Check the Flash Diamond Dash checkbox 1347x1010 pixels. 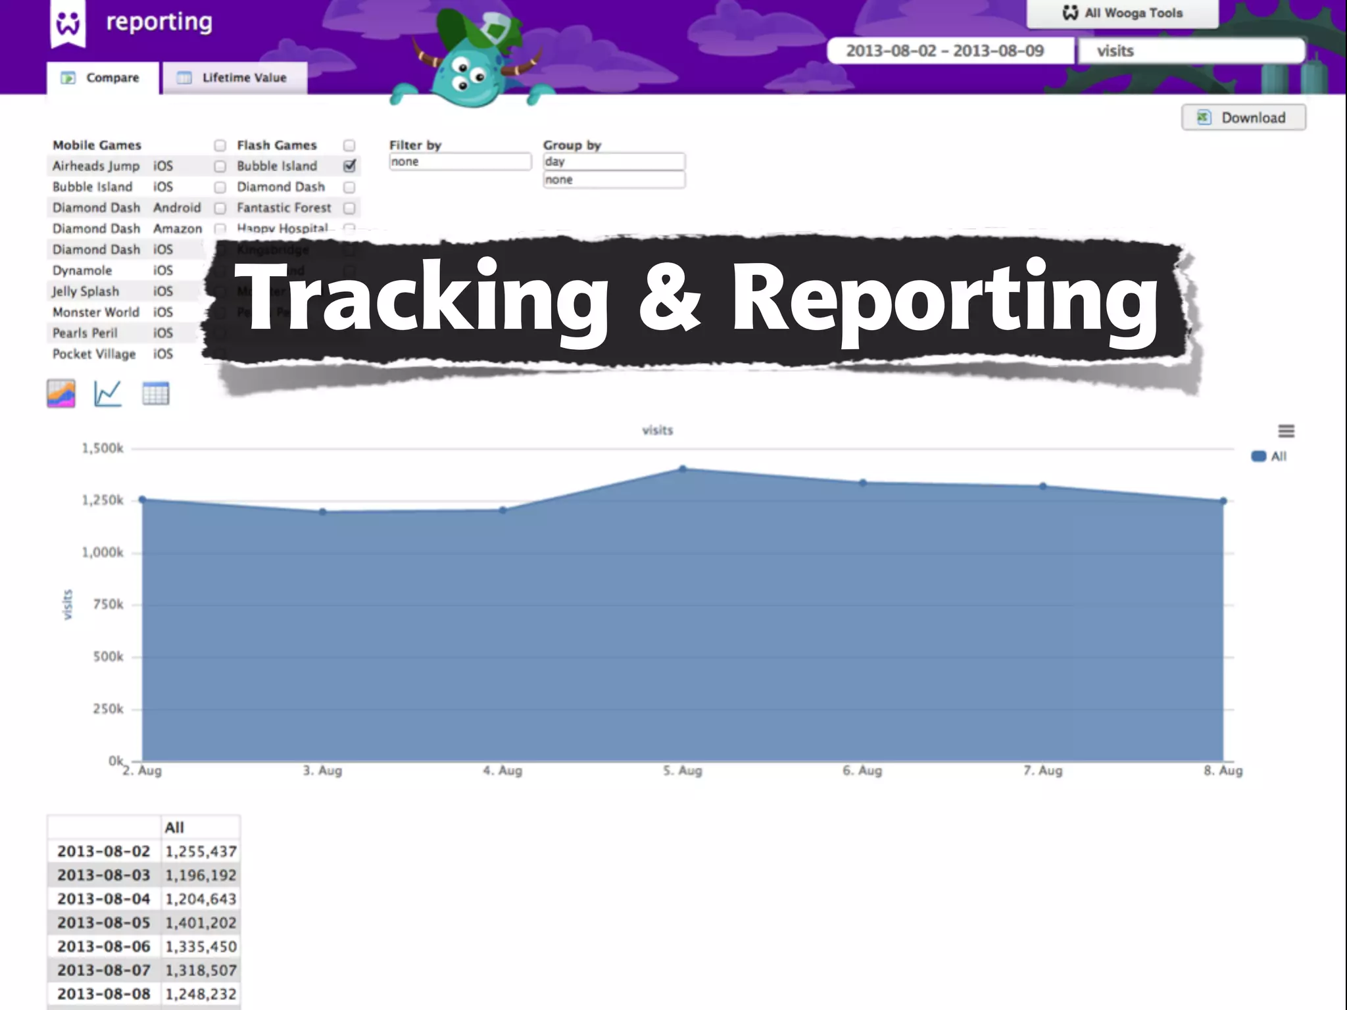click(x=349, y=187)
